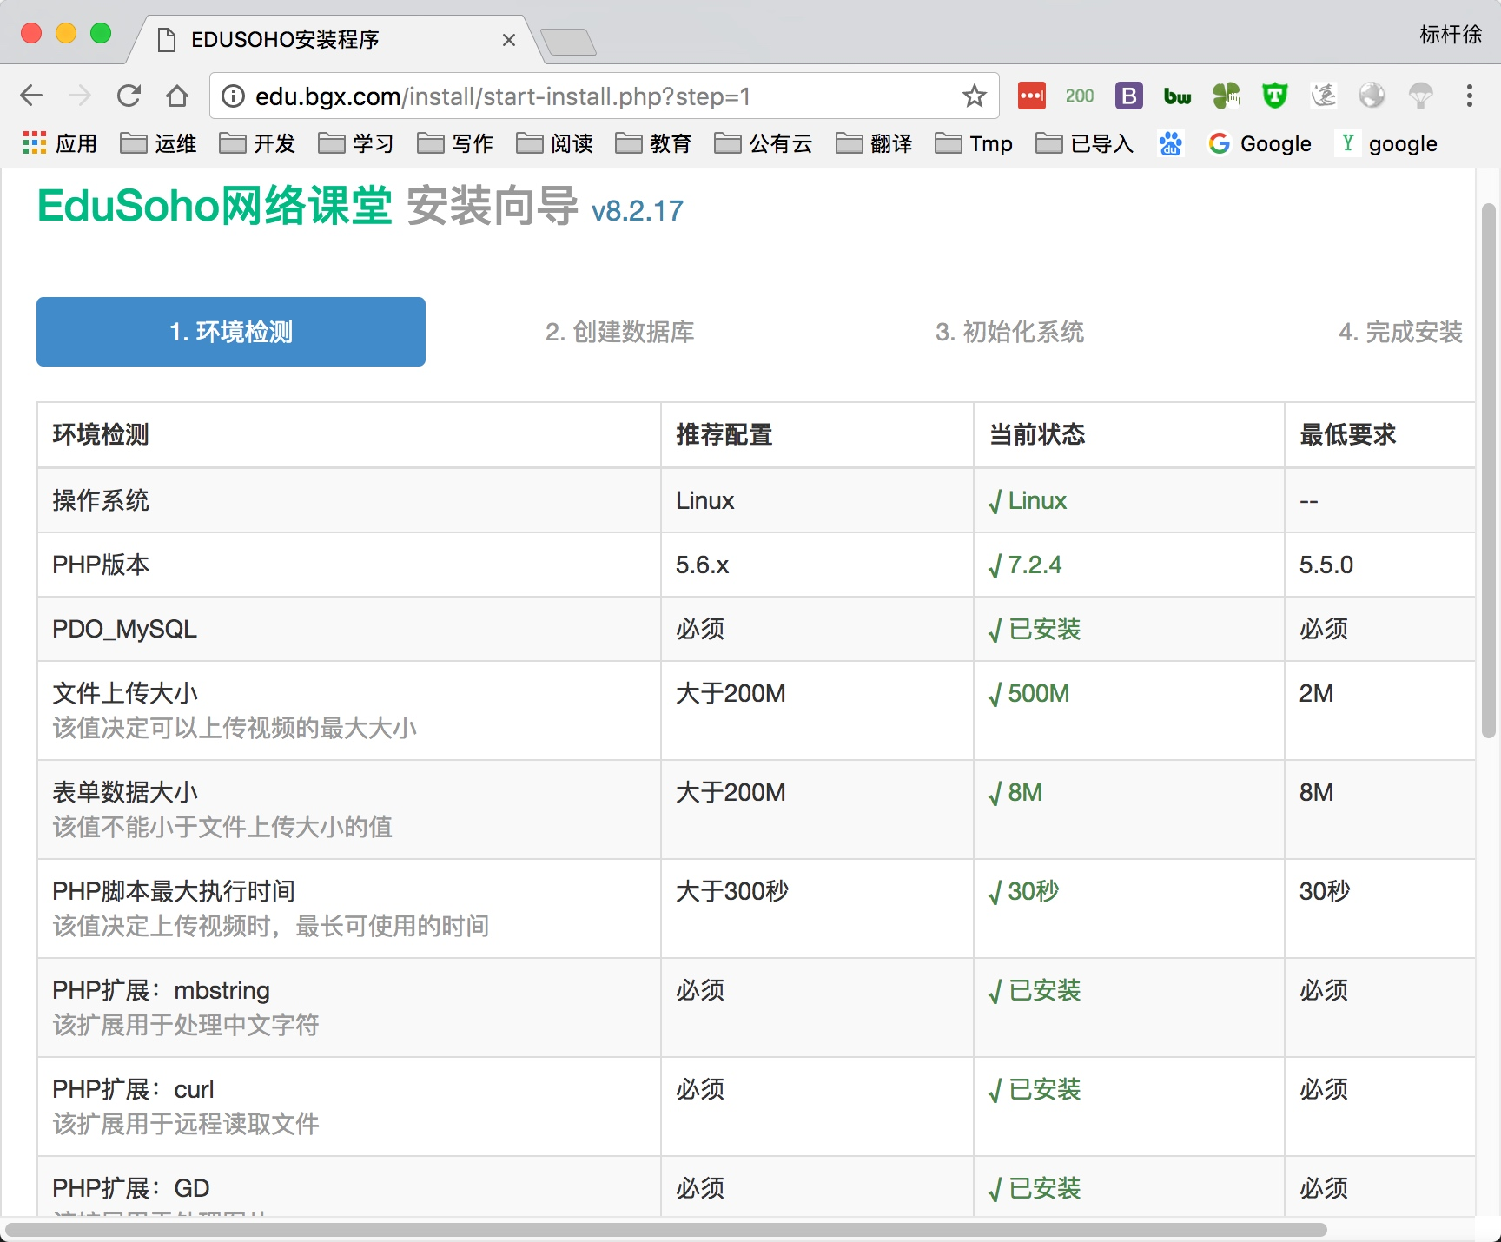Expand the 阅读 bookmarks folder

coord(554,143)
